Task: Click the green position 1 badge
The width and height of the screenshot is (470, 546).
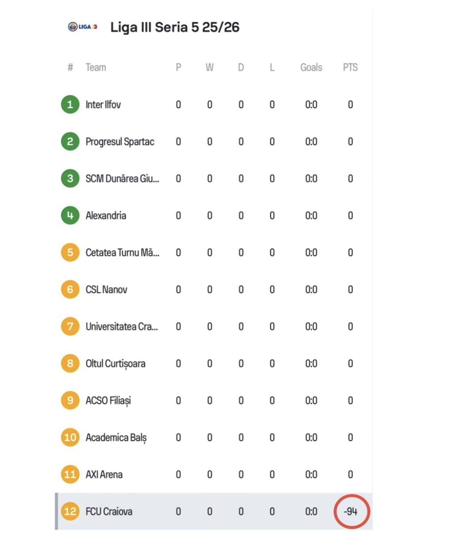Action: point(70,105)
